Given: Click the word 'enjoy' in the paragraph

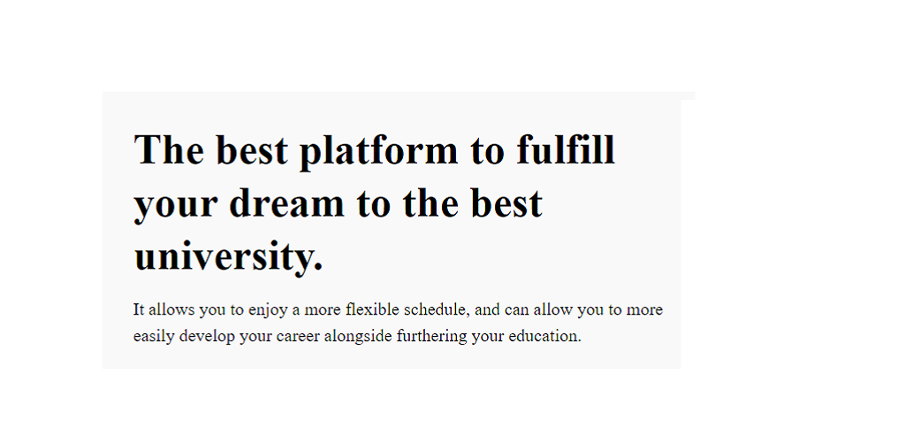Looking at the screenshot, I should 266,311.
